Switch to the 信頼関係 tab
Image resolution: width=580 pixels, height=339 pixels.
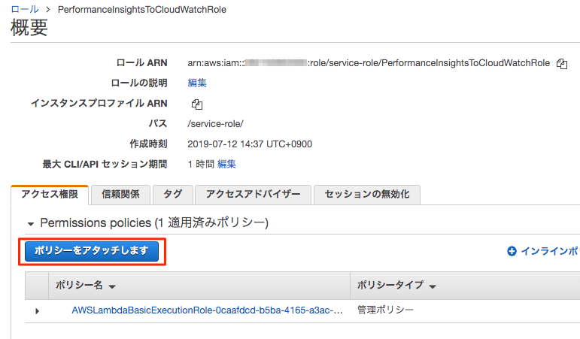pyautogui.click(x=120, y=195)
